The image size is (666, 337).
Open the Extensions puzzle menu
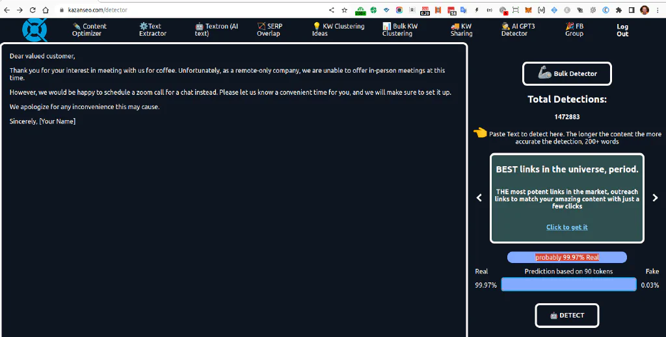[x=619, y=10]
